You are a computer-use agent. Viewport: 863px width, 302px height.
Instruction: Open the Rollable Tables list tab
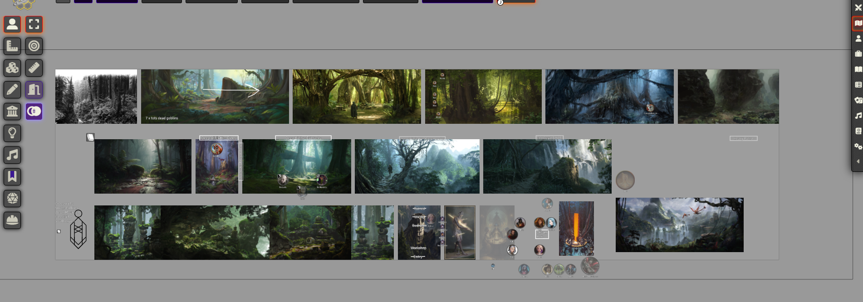[x=858, y=85]
